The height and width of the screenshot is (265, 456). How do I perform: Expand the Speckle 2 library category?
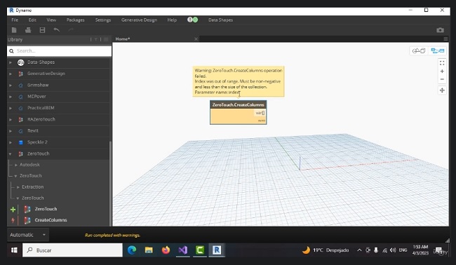tap(11, 142)
